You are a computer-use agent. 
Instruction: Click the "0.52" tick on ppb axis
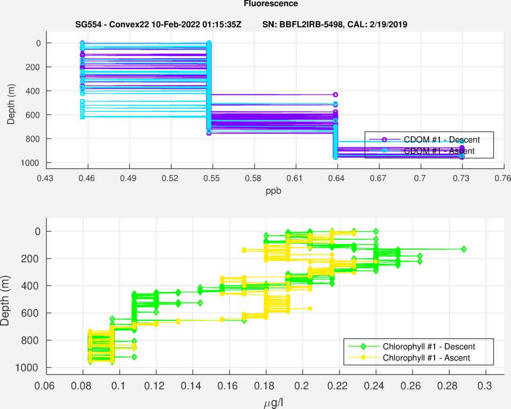coord(170,178)
